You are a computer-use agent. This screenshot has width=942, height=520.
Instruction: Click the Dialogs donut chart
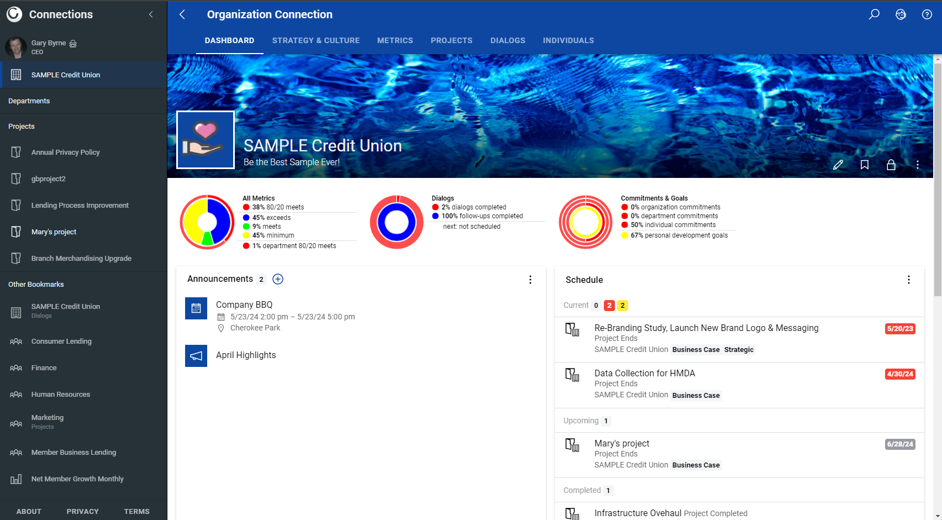click(397, 222)
